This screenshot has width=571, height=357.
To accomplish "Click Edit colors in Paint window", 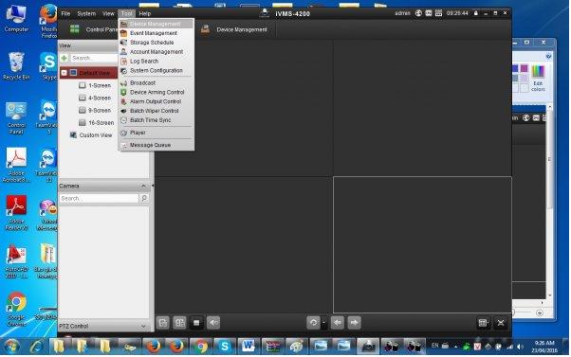I will pos(538,79).
